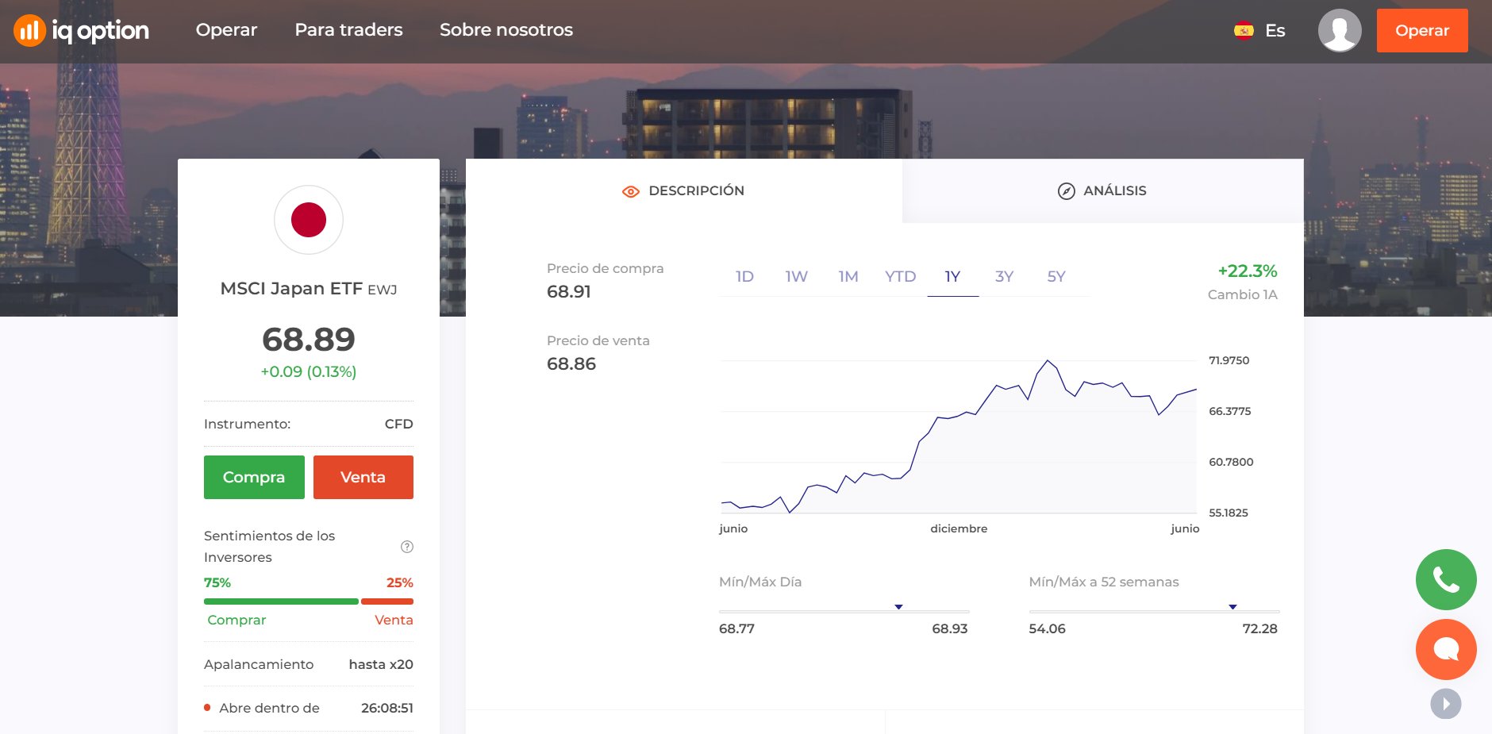Click the price 68.89 text
The height and width of the screenshot is (734, 1492).
309,340
